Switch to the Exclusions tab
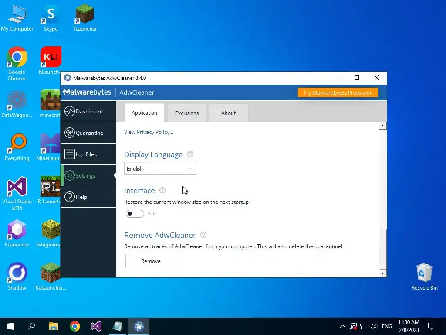The image size is (446, 335). click(187, 113)
